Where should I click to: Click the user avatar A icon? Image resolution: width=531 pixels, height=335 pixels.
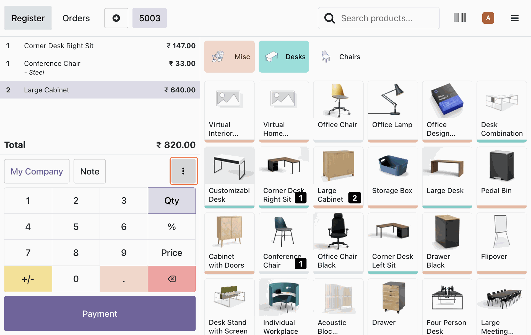488,18
